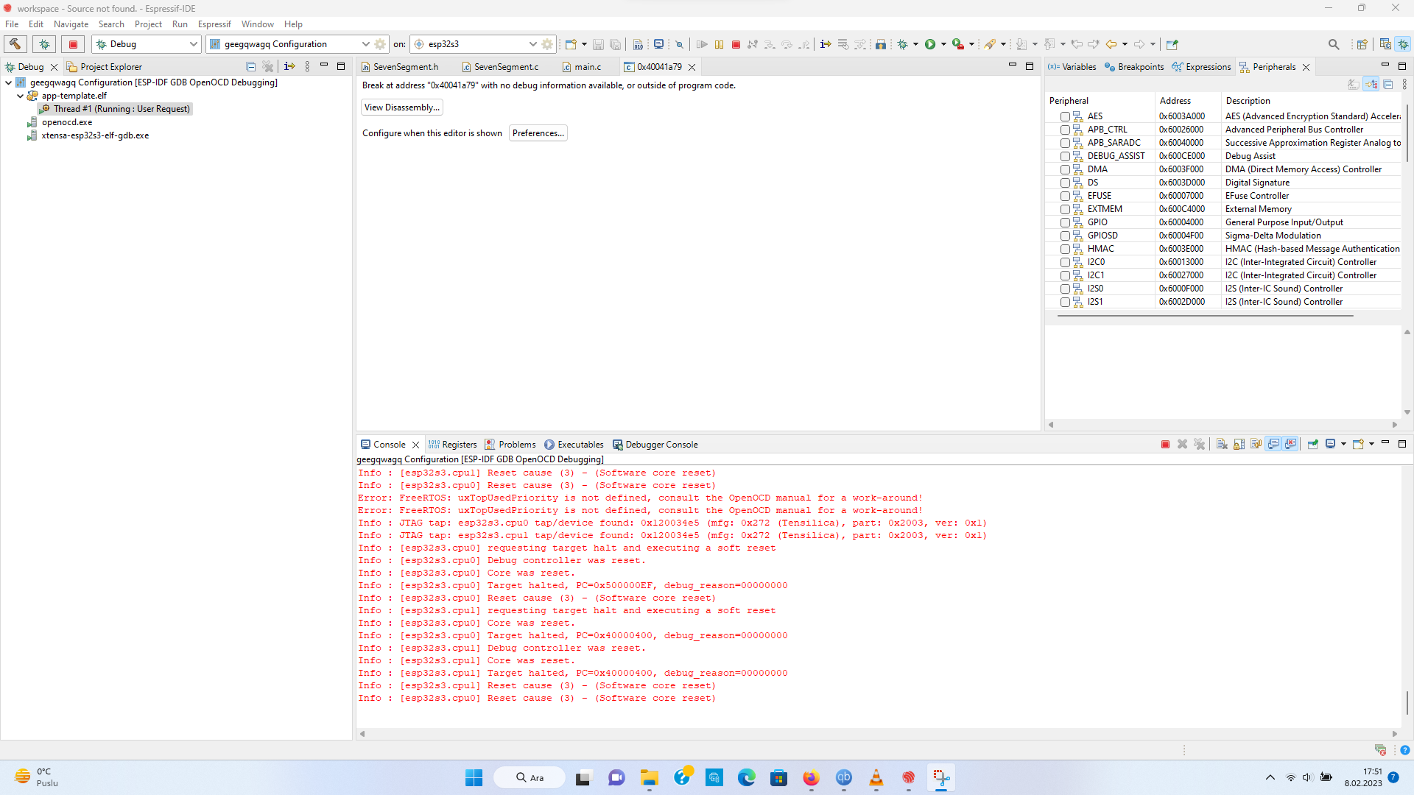Edit esp32s3 target gear icon

click(547, 44)
